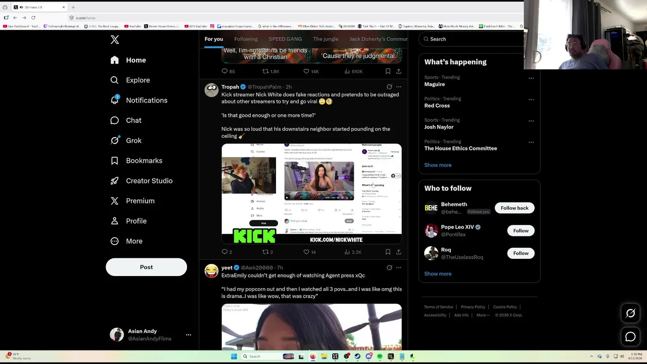647x364 pixels.
Task: Switch to the For you tab
Action: click(214, 39)
